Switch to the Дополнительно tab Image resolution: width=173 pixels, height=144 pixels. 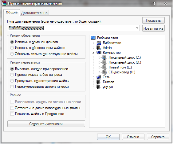tap(34, 13)
